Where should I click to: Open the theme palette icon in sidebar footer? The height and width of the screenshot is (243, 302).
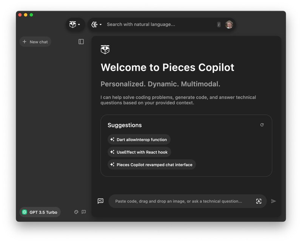click(76, 212)
